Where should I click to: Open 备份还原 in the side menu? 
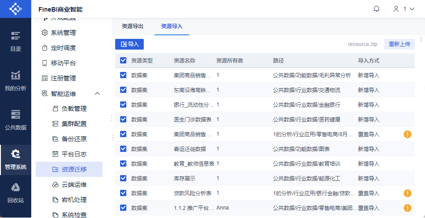click(74, 139)
